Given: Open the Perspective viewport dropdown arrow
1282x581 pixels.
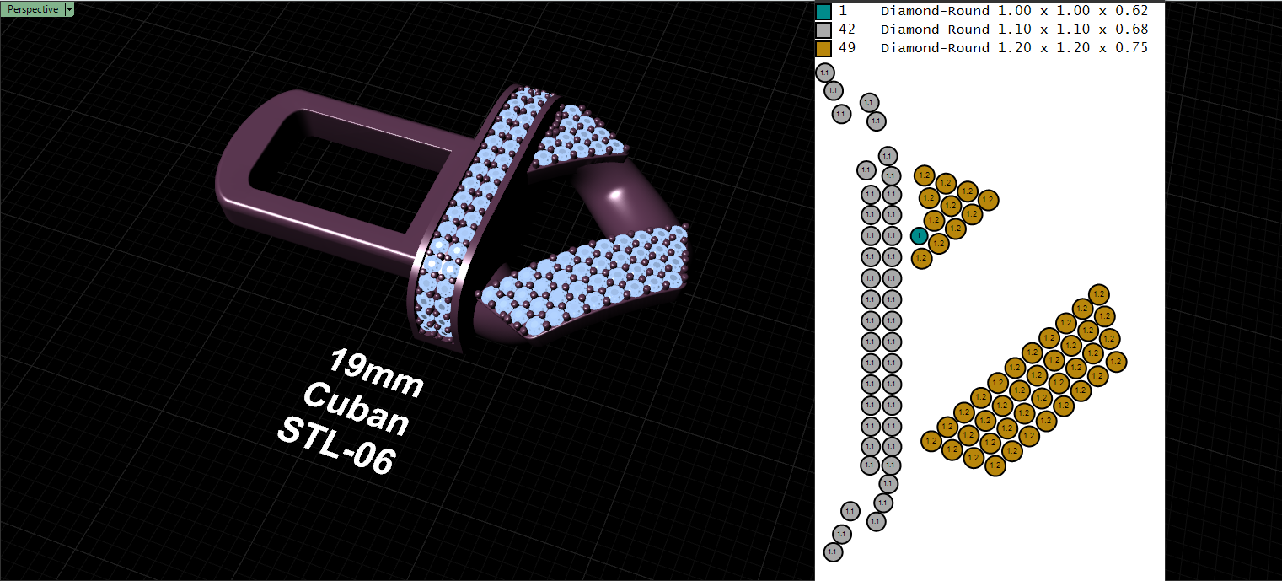Looking at the screenshot, I should tap(69, 9).
